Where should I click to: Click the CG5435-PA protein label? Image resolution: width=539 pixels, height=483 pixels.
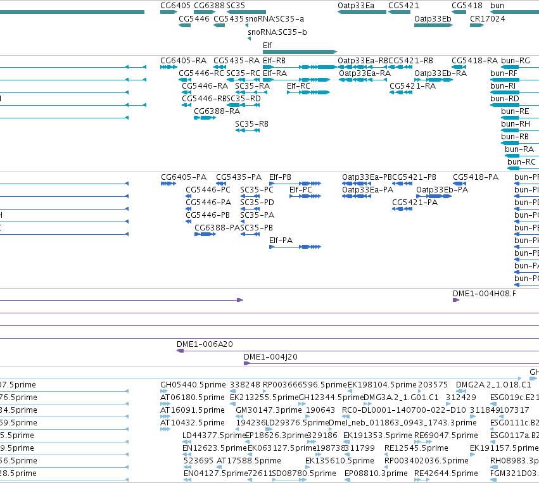pos(239,177)
